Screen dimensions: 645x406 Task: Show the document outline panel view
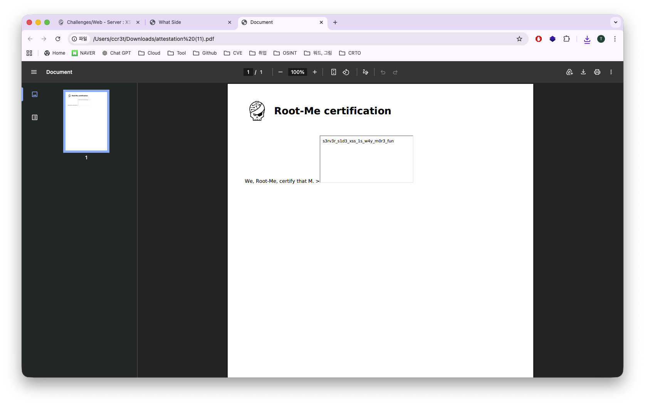click(x=35, y=117)
